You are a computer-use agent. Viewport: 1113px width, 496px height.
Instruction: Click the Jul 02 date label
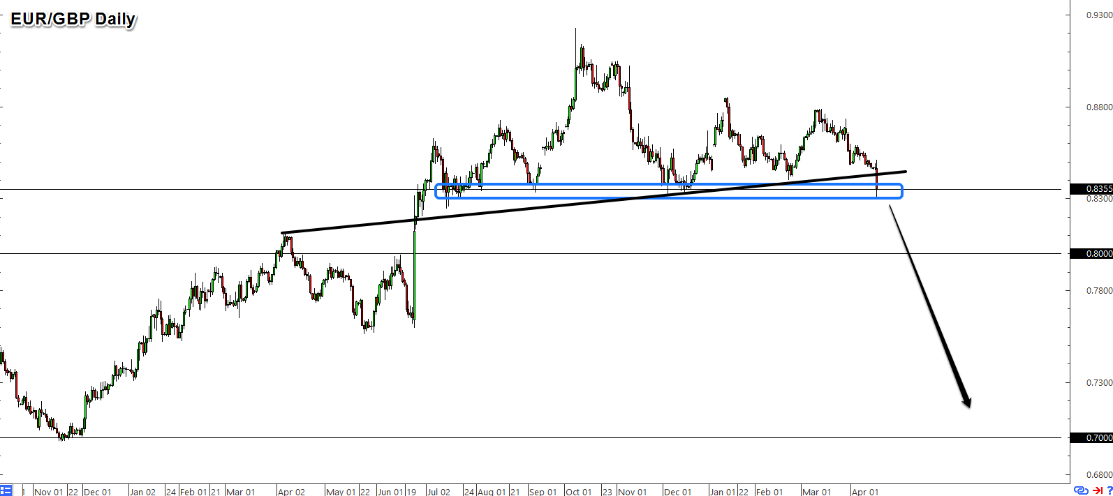point(438,492)
